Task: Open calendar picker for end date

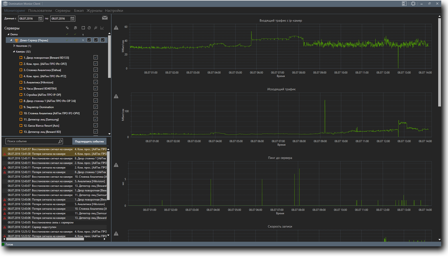Action: pos(72,19)
